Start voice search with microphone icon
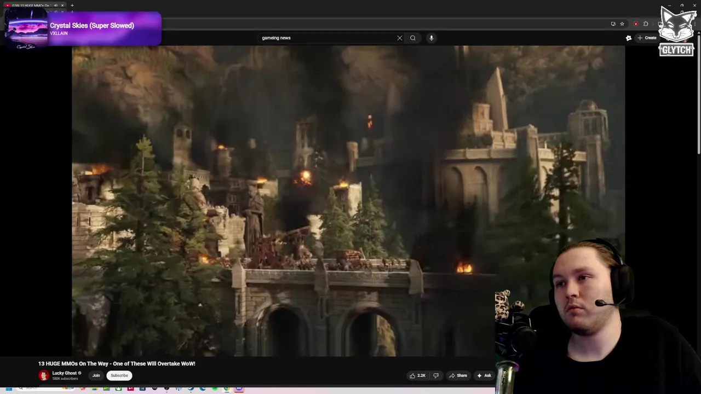 tap(432, 38)
